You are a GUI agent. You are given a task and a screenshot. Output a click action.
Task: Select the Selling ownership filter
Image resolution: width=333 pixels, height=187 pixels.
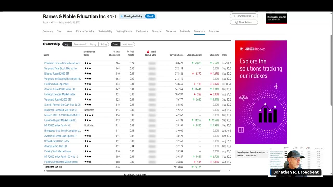tap(104, 44)
